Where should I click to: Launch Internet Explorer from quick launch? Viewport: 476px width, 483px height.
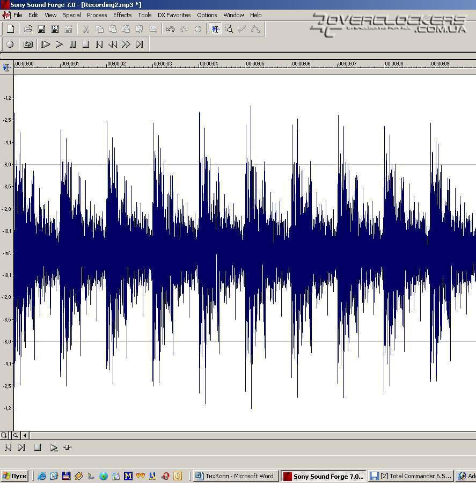[42, 476]
